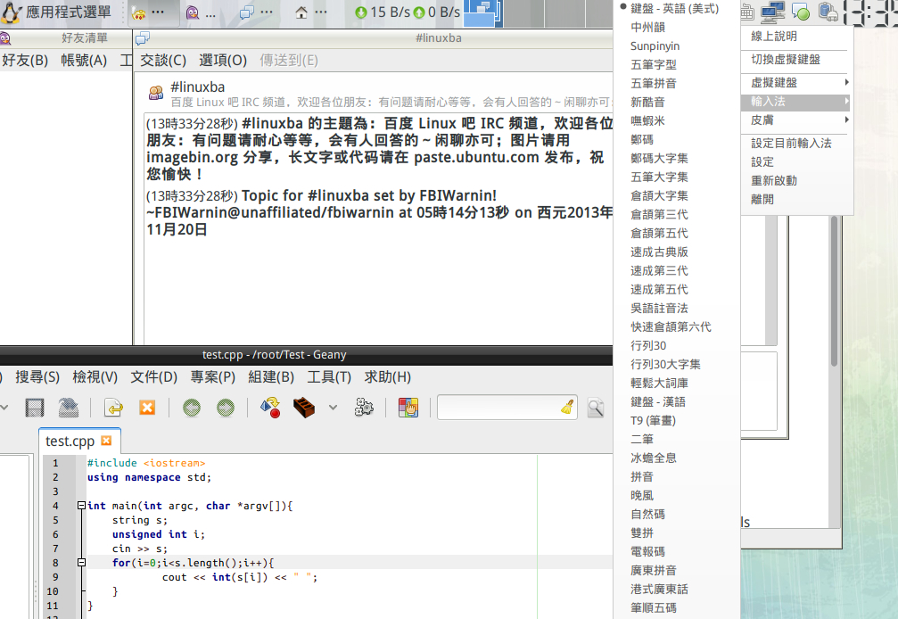Click keyboard input method tray icon
Viewport: 898px width, 619px height.
pyautogui.click(x=746, y=12)
